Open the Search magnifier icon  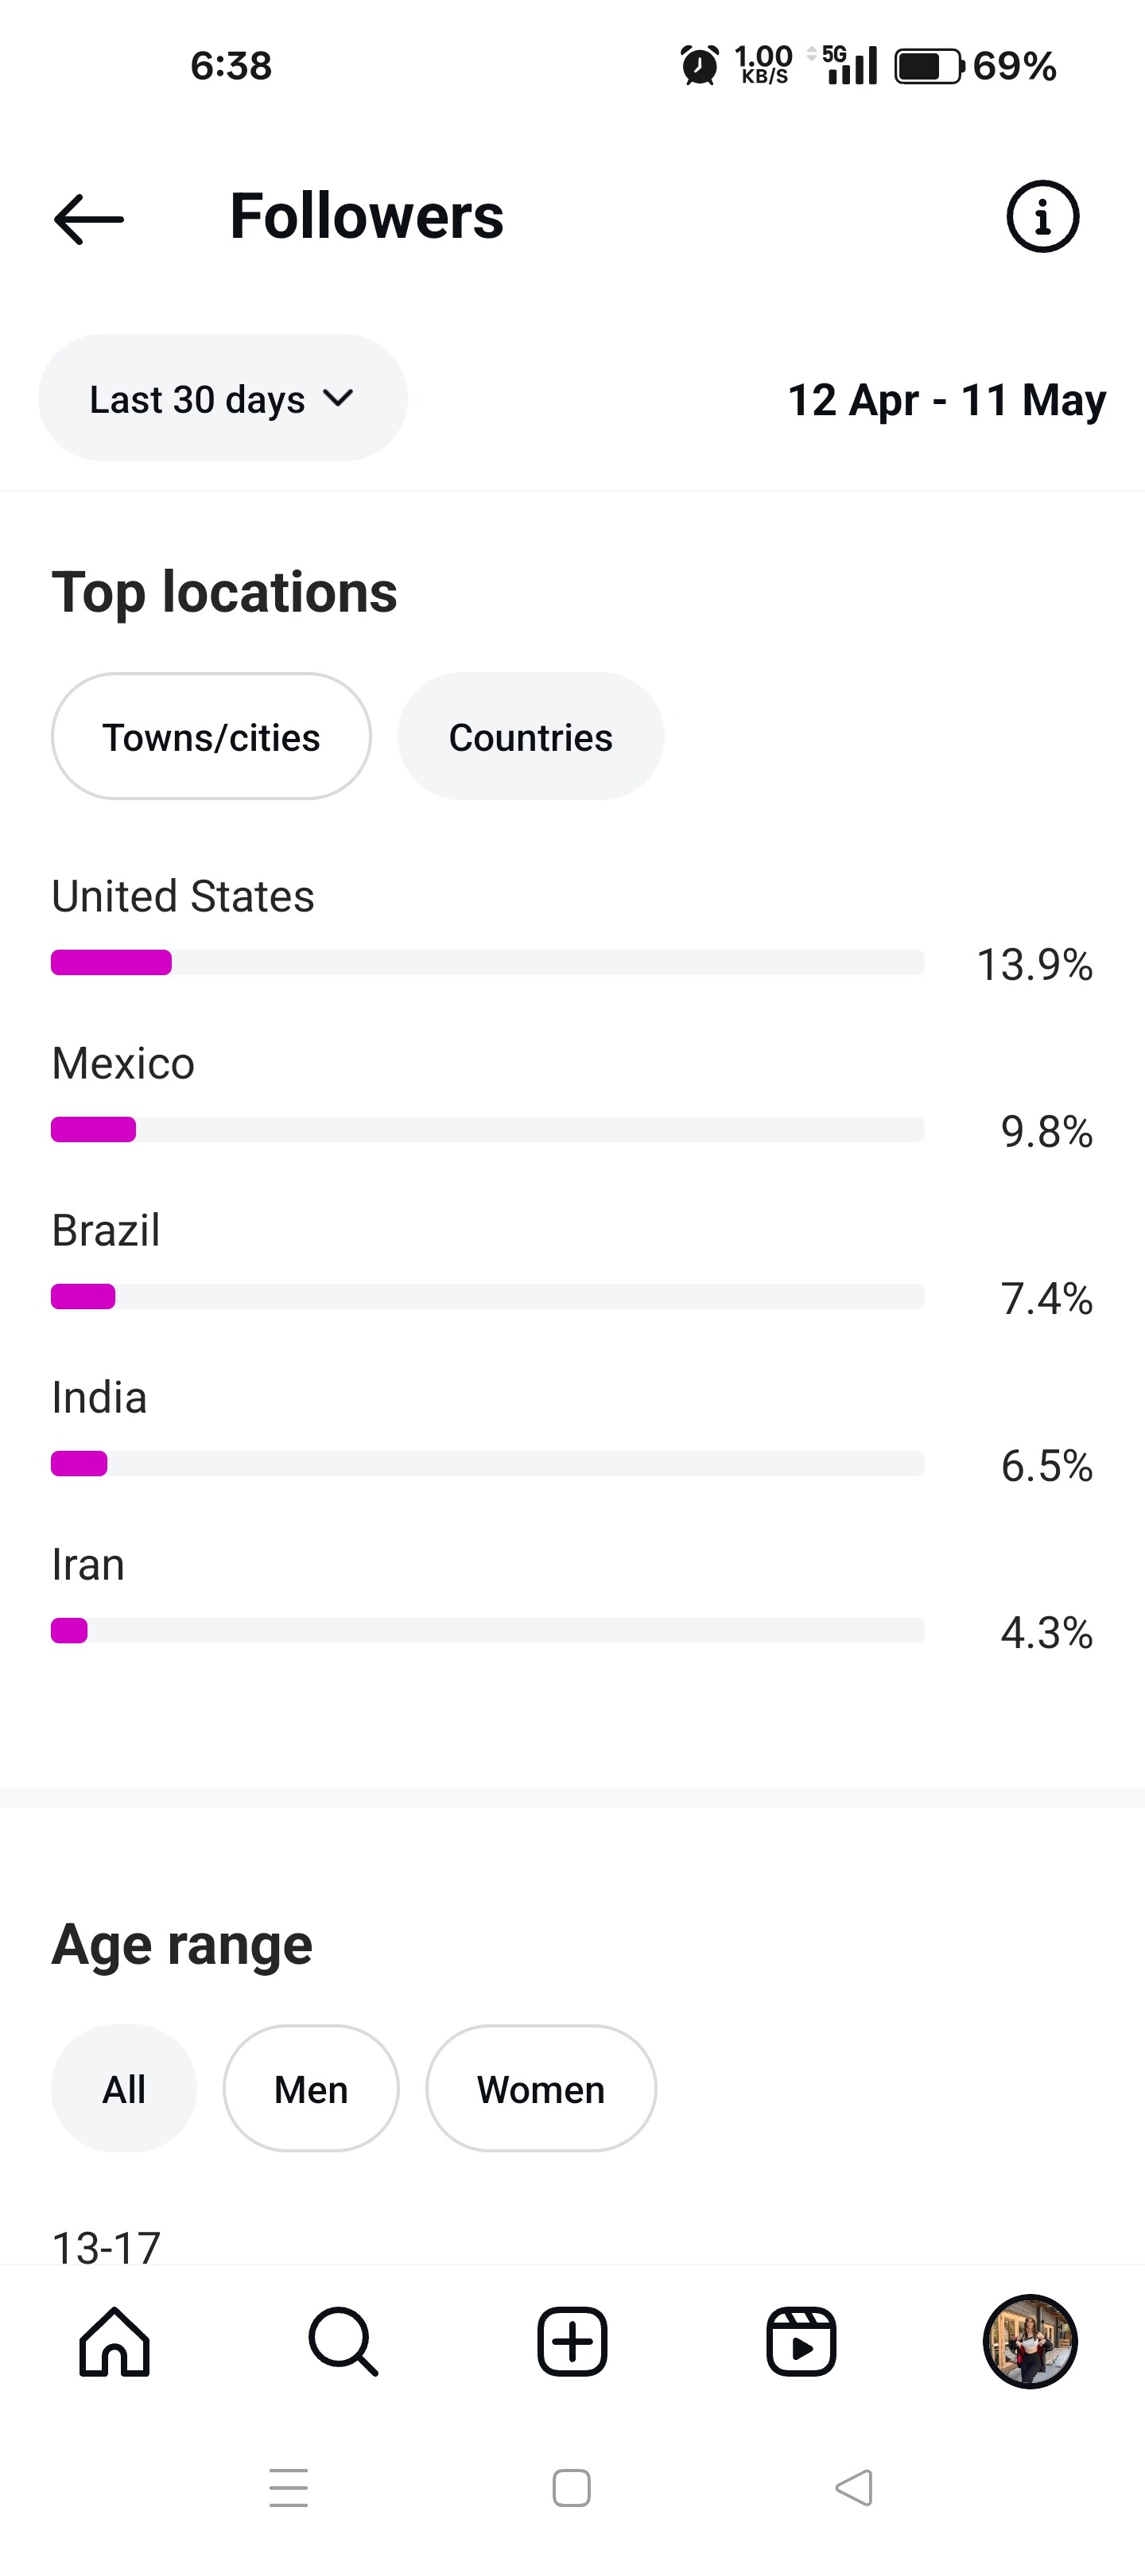(x=343, y=2342)
